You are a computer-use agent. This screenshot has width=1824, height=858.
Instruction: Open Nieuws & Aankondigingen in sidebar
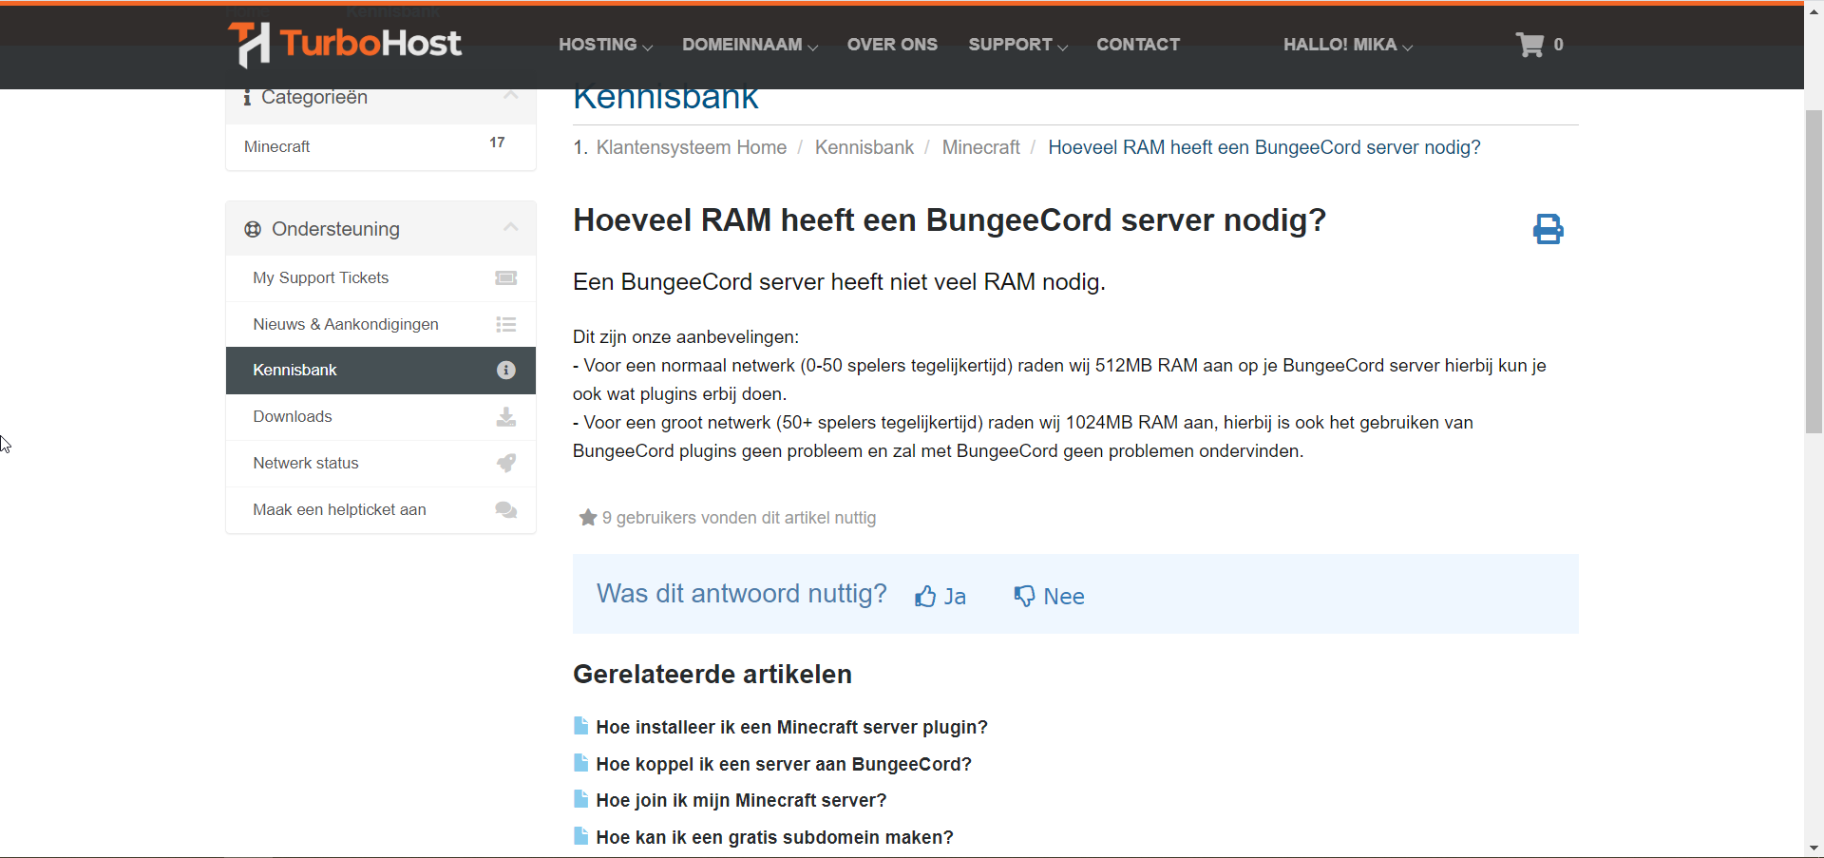coord(346,325)
